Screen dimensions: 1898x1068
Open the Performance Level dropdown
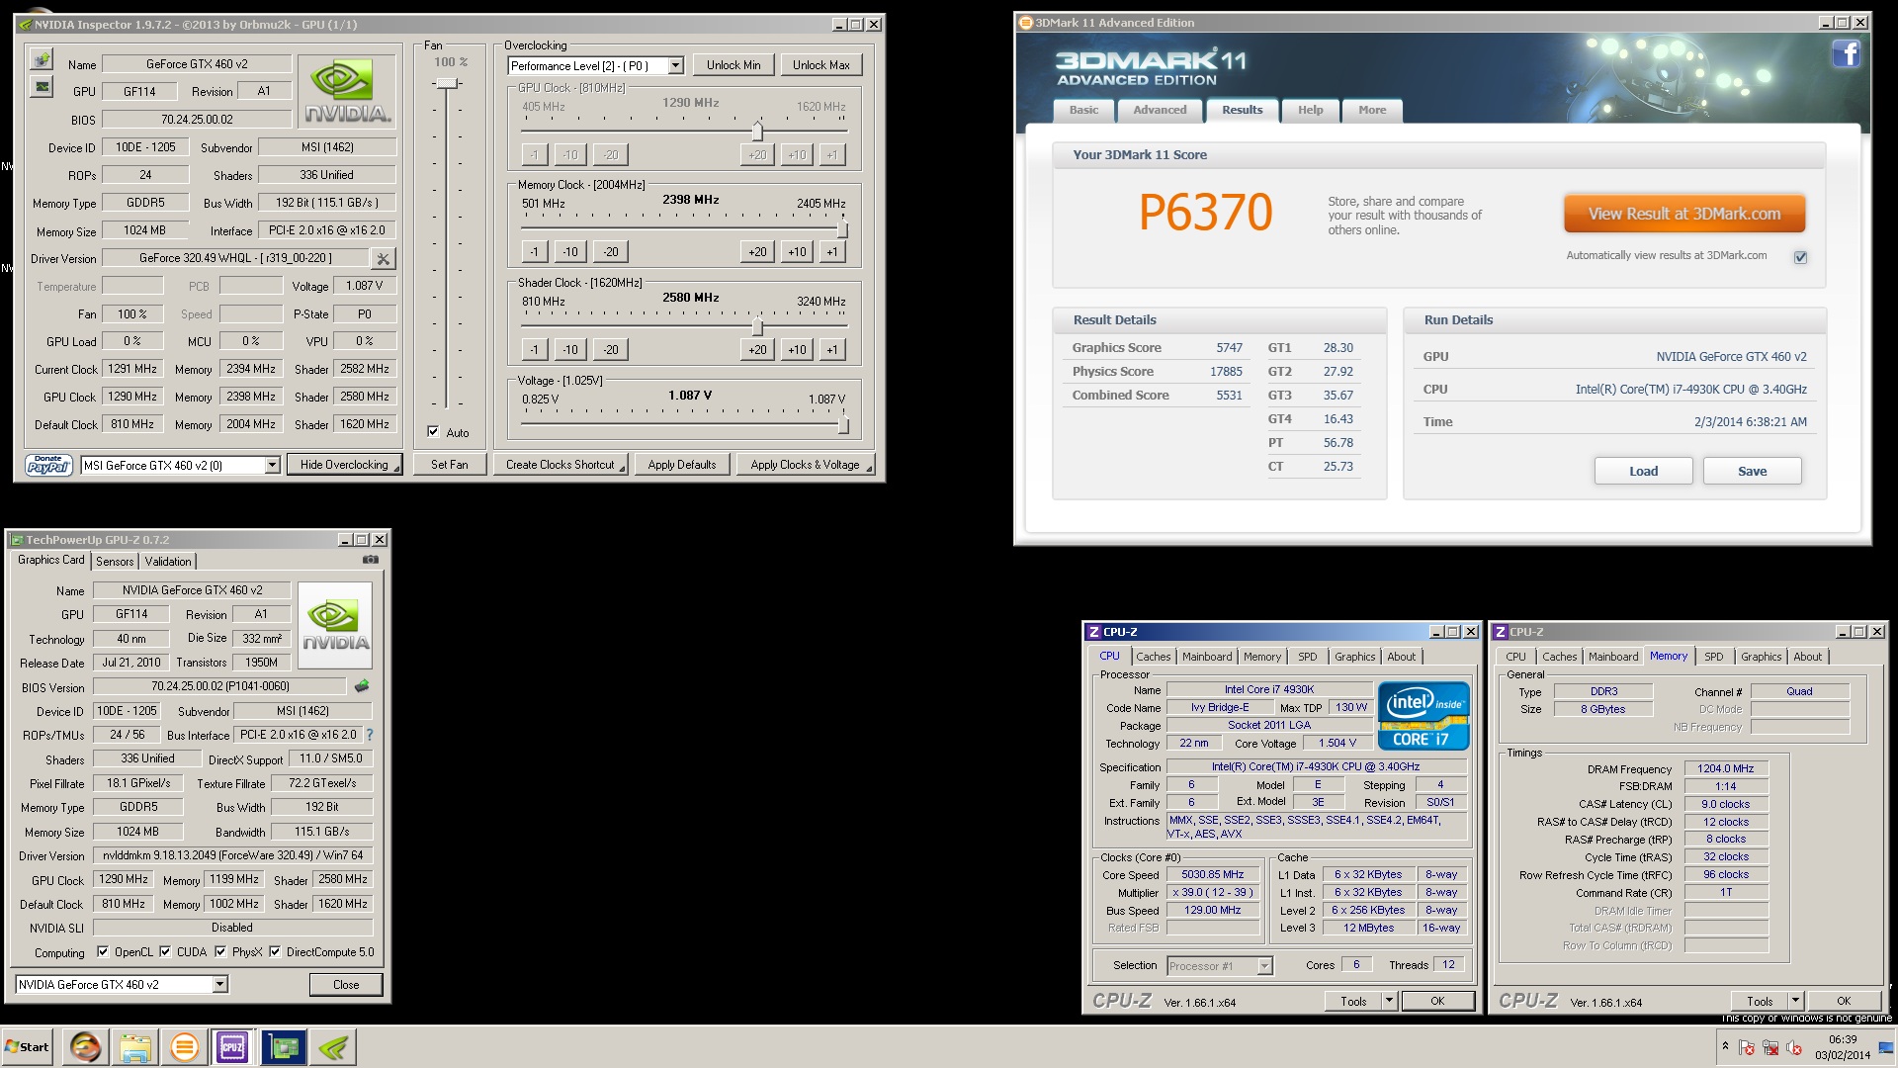pyautogui.click(x=676, y=65)
